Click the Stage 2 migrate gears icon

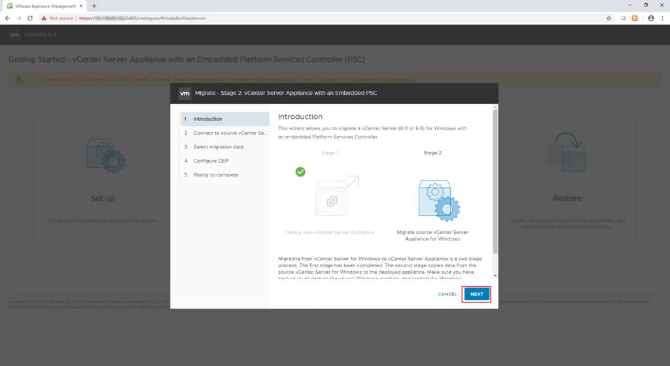[x=439, y=201]
